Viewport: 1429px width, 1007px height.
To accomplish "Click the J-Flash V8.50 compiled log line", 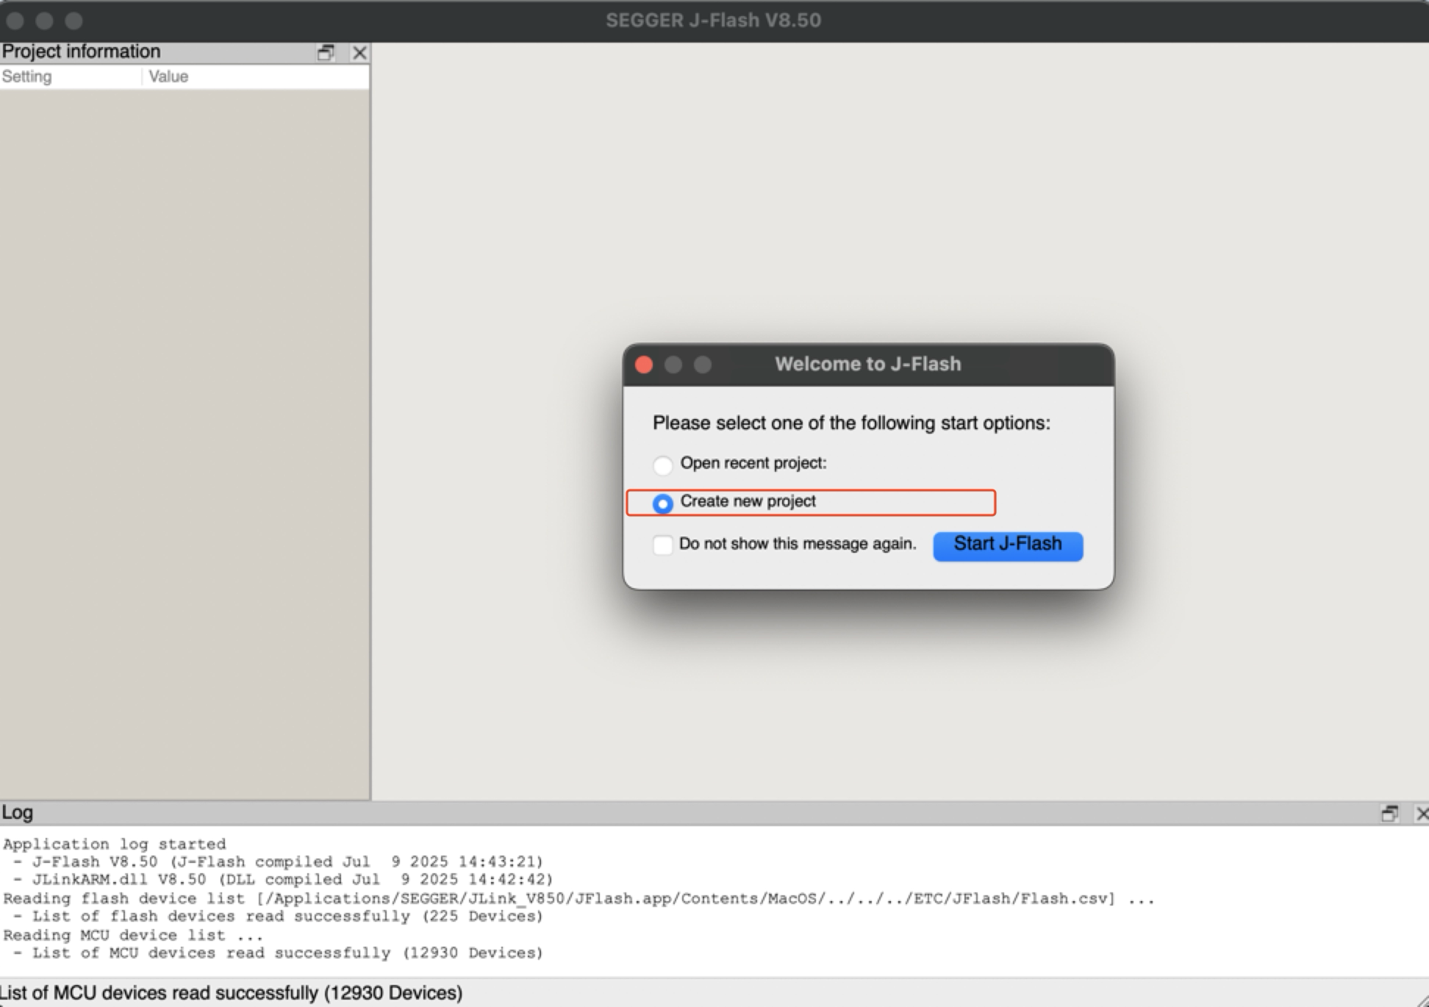I will coord(278,861).
